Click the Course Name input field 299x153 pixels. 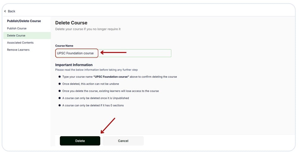(x=113, y=53)
